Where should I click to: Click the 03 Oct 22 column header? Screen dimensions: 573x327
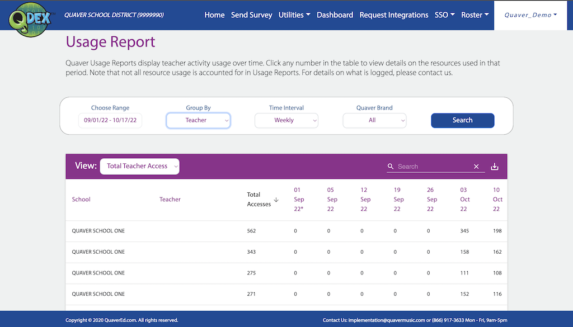(465, 199)
